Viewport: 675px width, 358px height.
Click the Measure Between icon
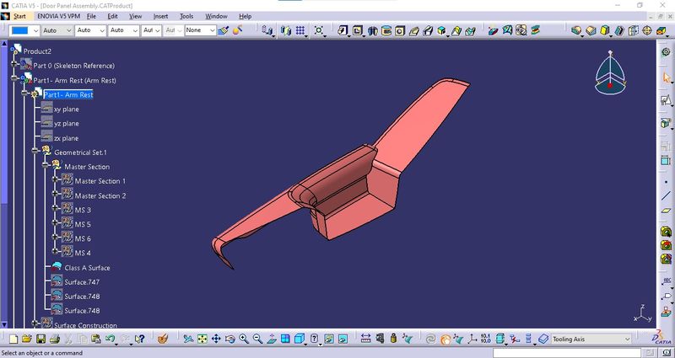[x=365, y=339]
